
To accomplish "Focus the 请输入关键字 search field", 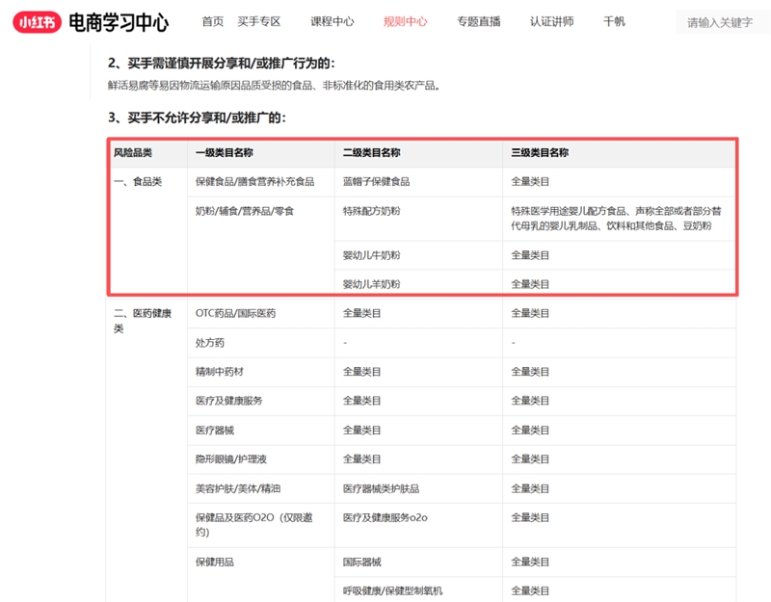I will pyautogui.click(x=721, y=22).
